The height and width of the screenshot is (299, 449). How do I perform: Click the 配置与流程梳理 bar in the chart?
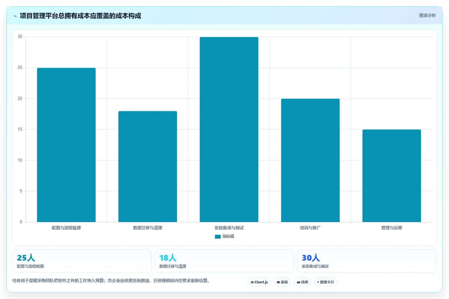click(x=66, y=145)
